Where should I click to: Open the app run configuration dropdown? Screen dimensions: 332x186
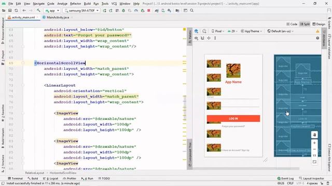pyautogui.click(x=52, y=10)
